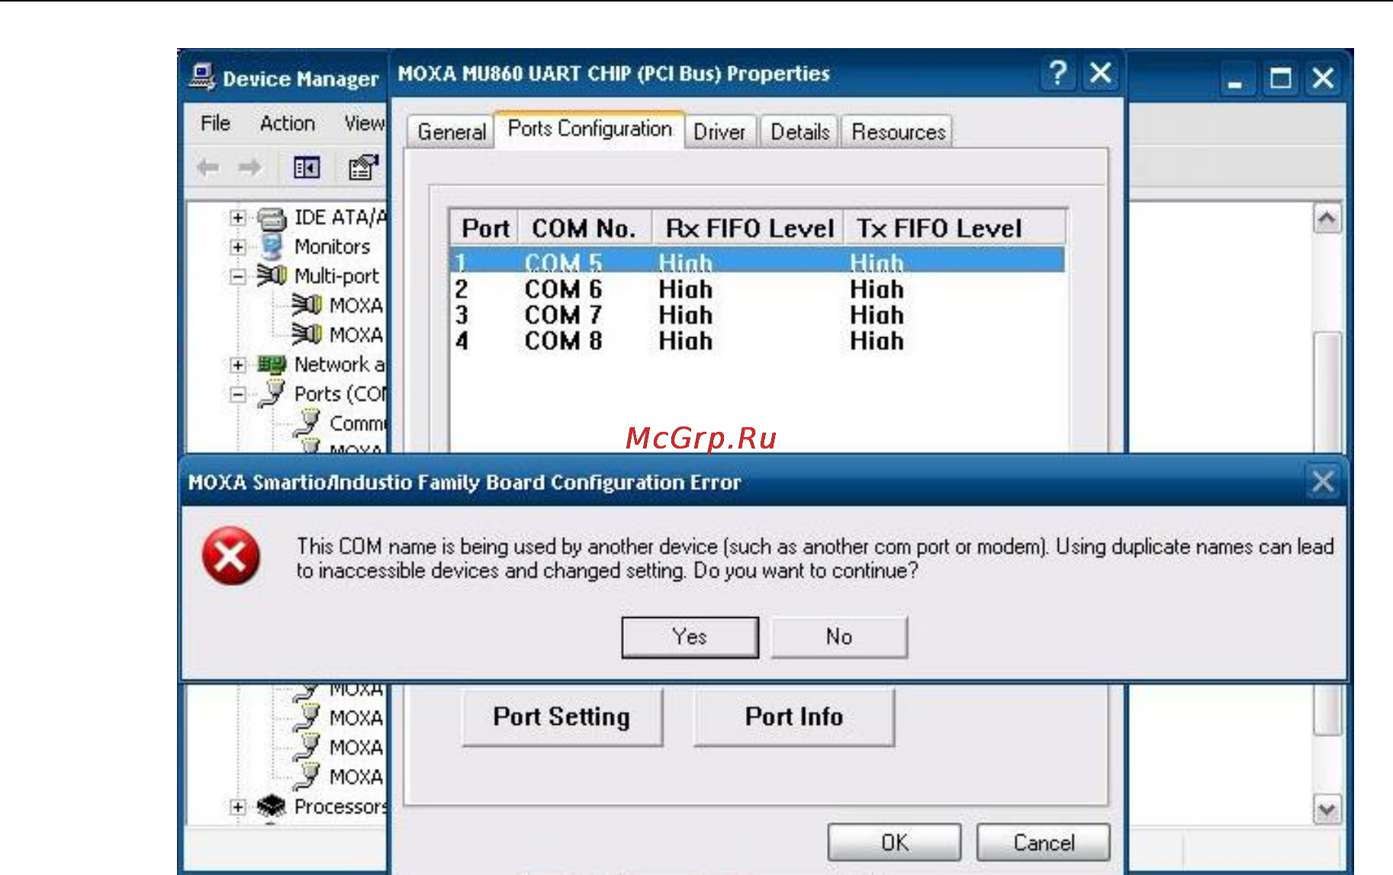Viewport: 1393px width, 875px height.
Task: Click the red error icon in the dialog
Action: [230, 556]
